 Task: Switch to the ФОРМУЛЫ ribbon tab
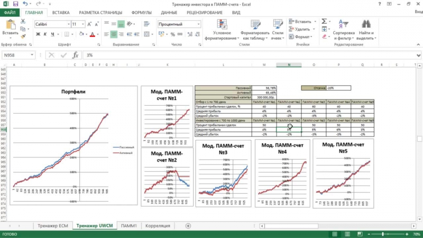click(x=141, y=12)
